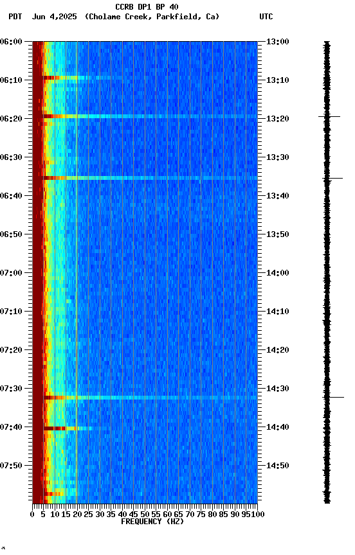This screenshot has height=555, width=355.
Task: Click the "14:40" UTC time label
Action: click(278, 427)
